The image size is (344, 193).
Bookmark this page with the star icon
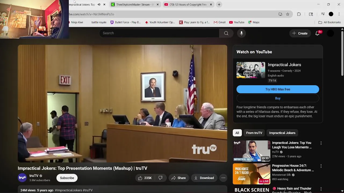288,14
